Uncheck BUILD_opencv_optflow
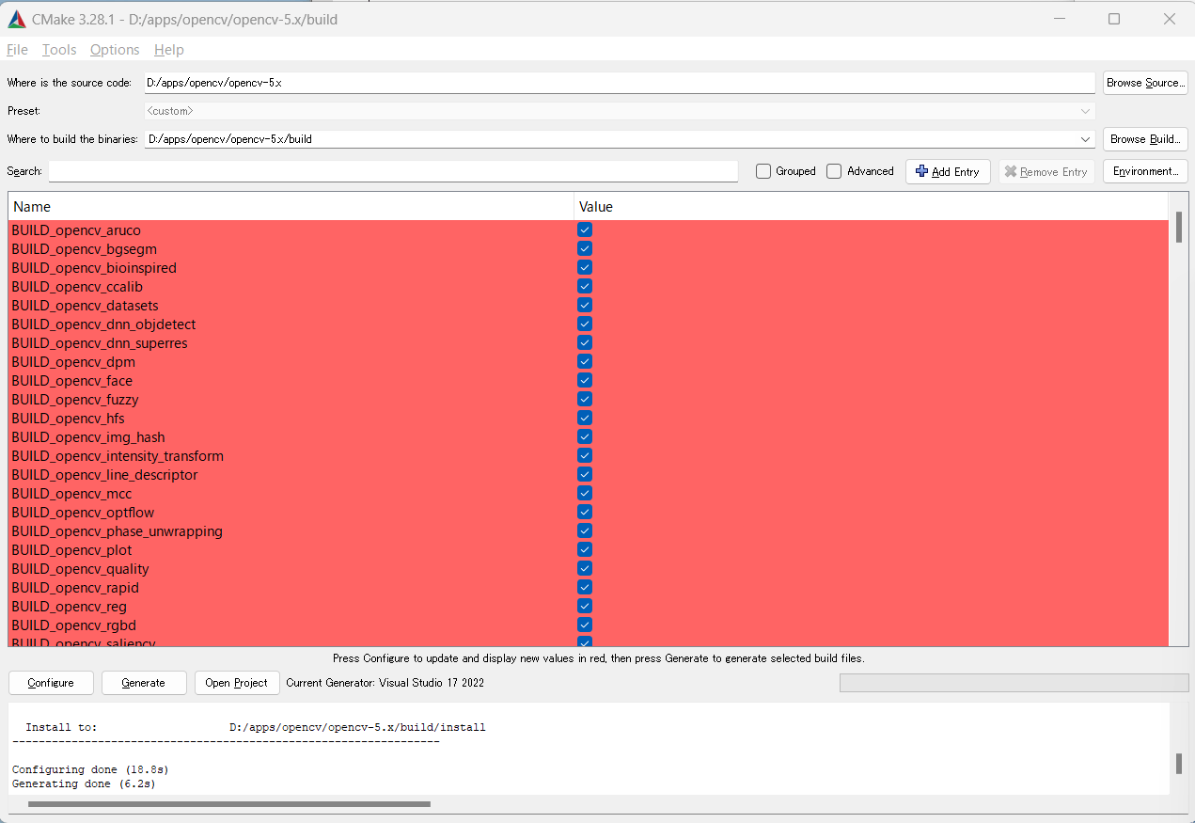 [x=585, y=512]
